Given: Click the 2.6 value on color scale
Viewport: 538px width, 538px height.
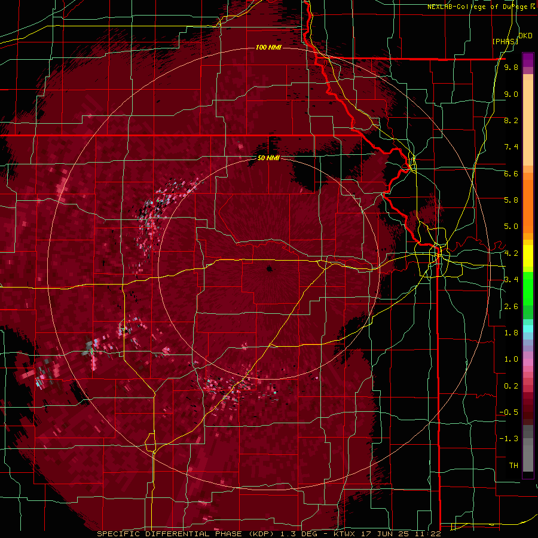Looking at the screenshot, I should pyautogui.click(x=511, y=307).
